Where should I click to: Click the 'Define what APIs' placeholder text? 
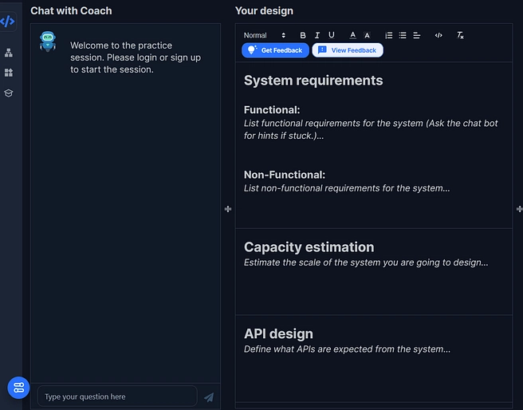[x=348, y=349]
